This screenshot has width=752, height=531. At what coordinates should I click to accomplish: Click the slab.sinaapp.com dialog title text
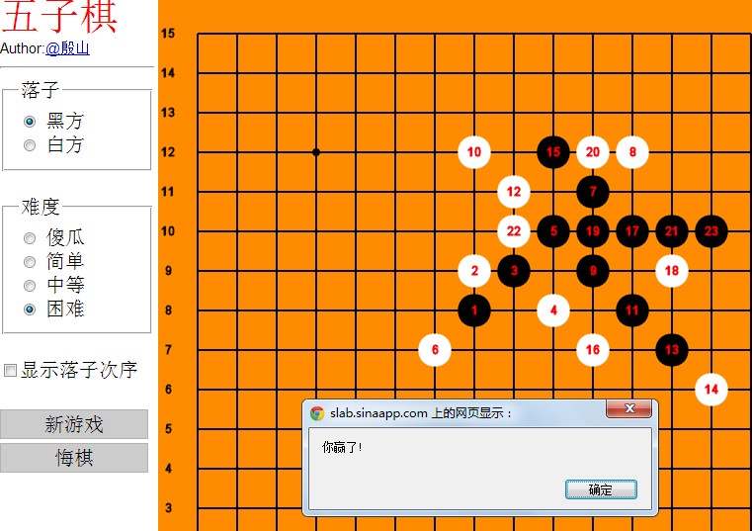(x=421, y=413)
